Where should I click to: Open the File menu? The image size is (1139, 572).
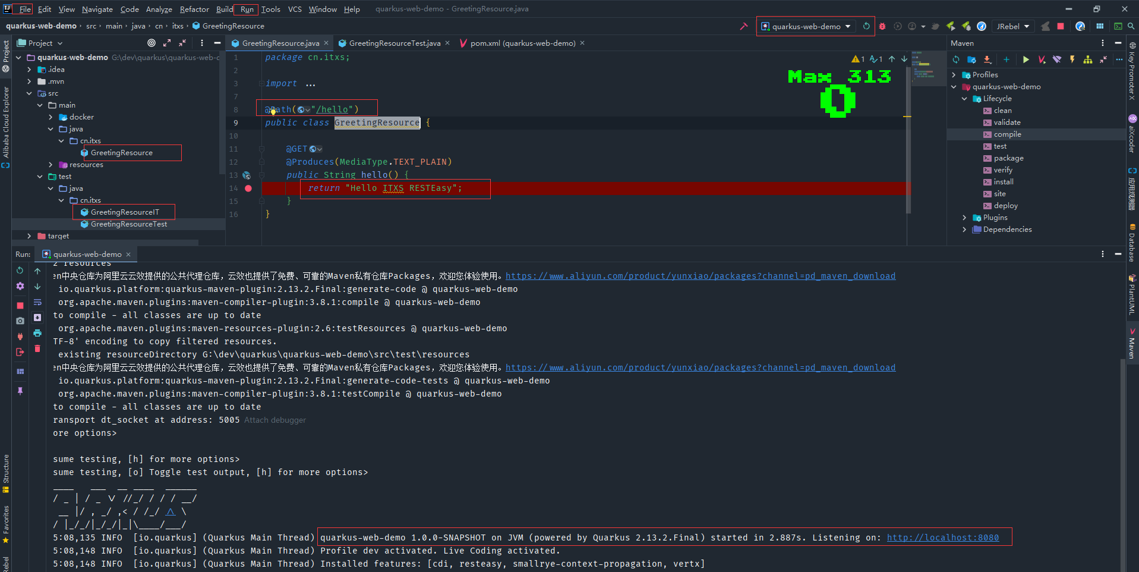click(24, 9)
